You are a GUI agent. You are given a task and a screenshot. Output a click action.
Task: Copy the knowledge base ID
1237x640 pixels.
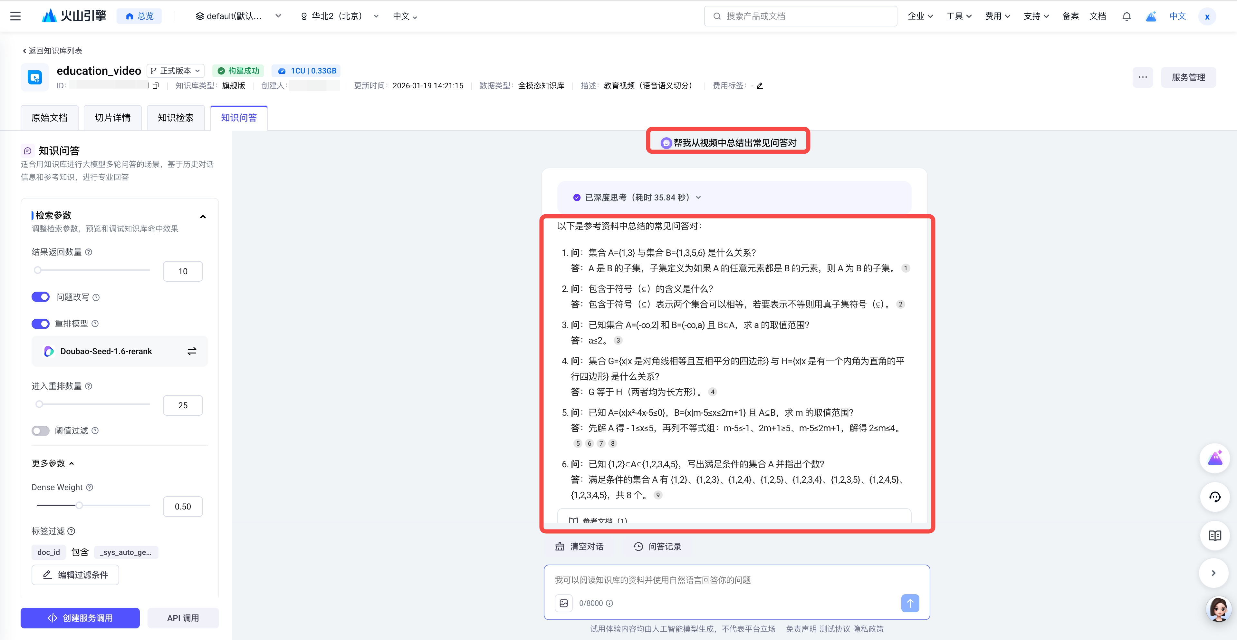(x=155, y=86)
